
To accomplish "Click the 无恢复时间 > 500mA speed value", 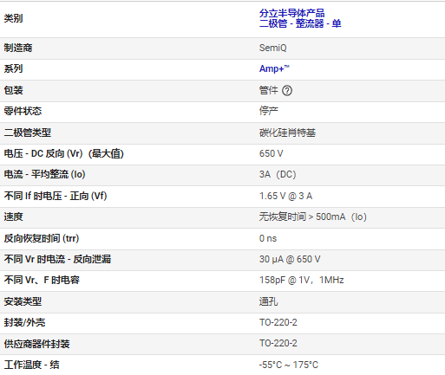I will point(313,217).
